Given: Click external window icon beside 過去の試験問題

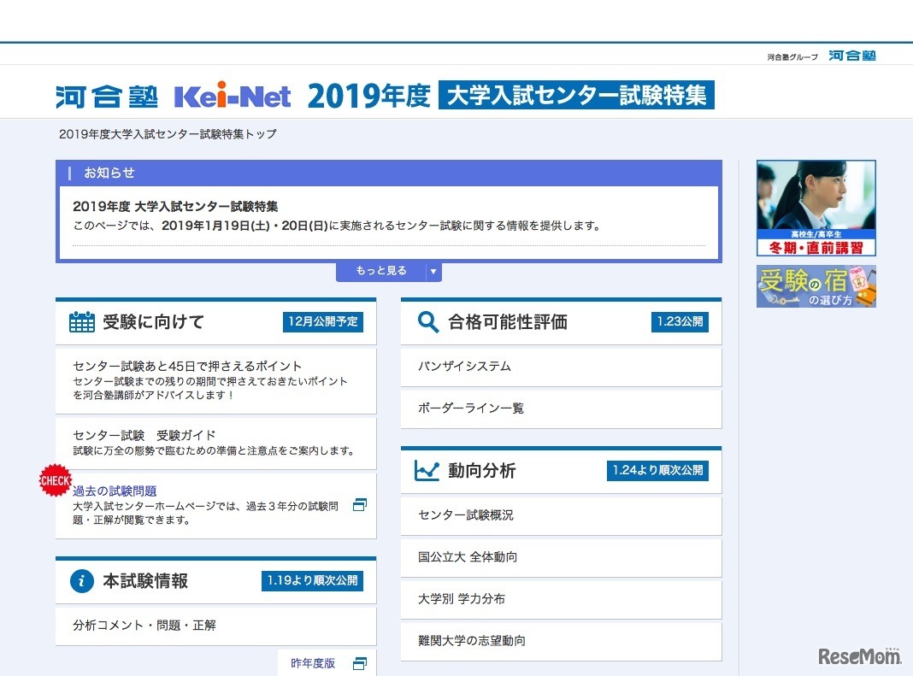Looking at the screenshot, I should 360,505.
